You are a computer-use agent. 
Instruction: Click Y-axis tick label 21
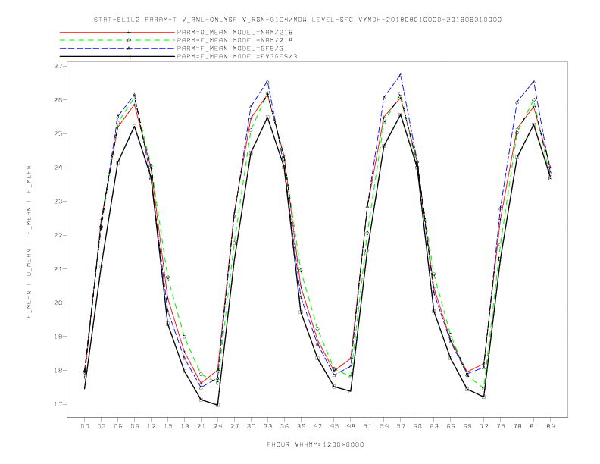tap(58, 268)
